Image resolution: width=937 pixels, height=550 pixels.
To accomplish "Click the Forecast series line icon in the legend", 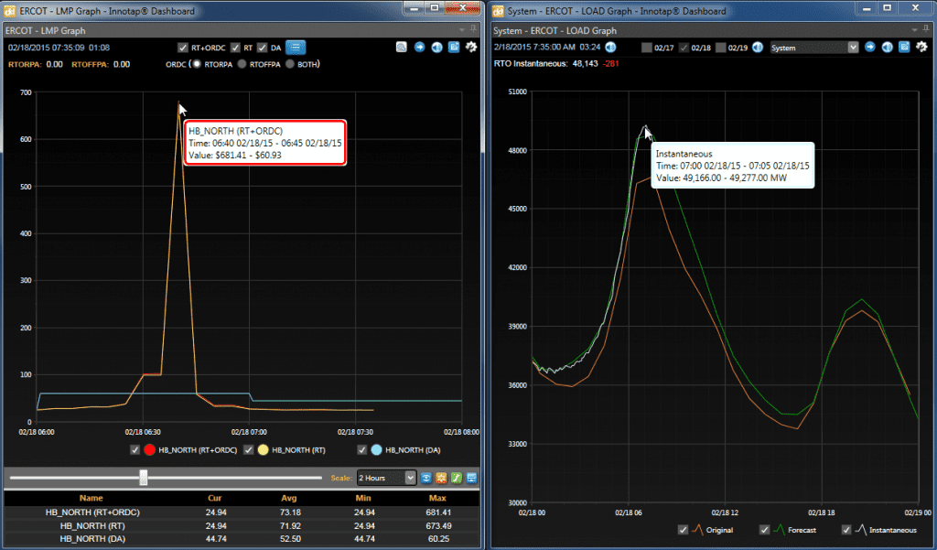I will pyautogui.click(x=779, y=530).
